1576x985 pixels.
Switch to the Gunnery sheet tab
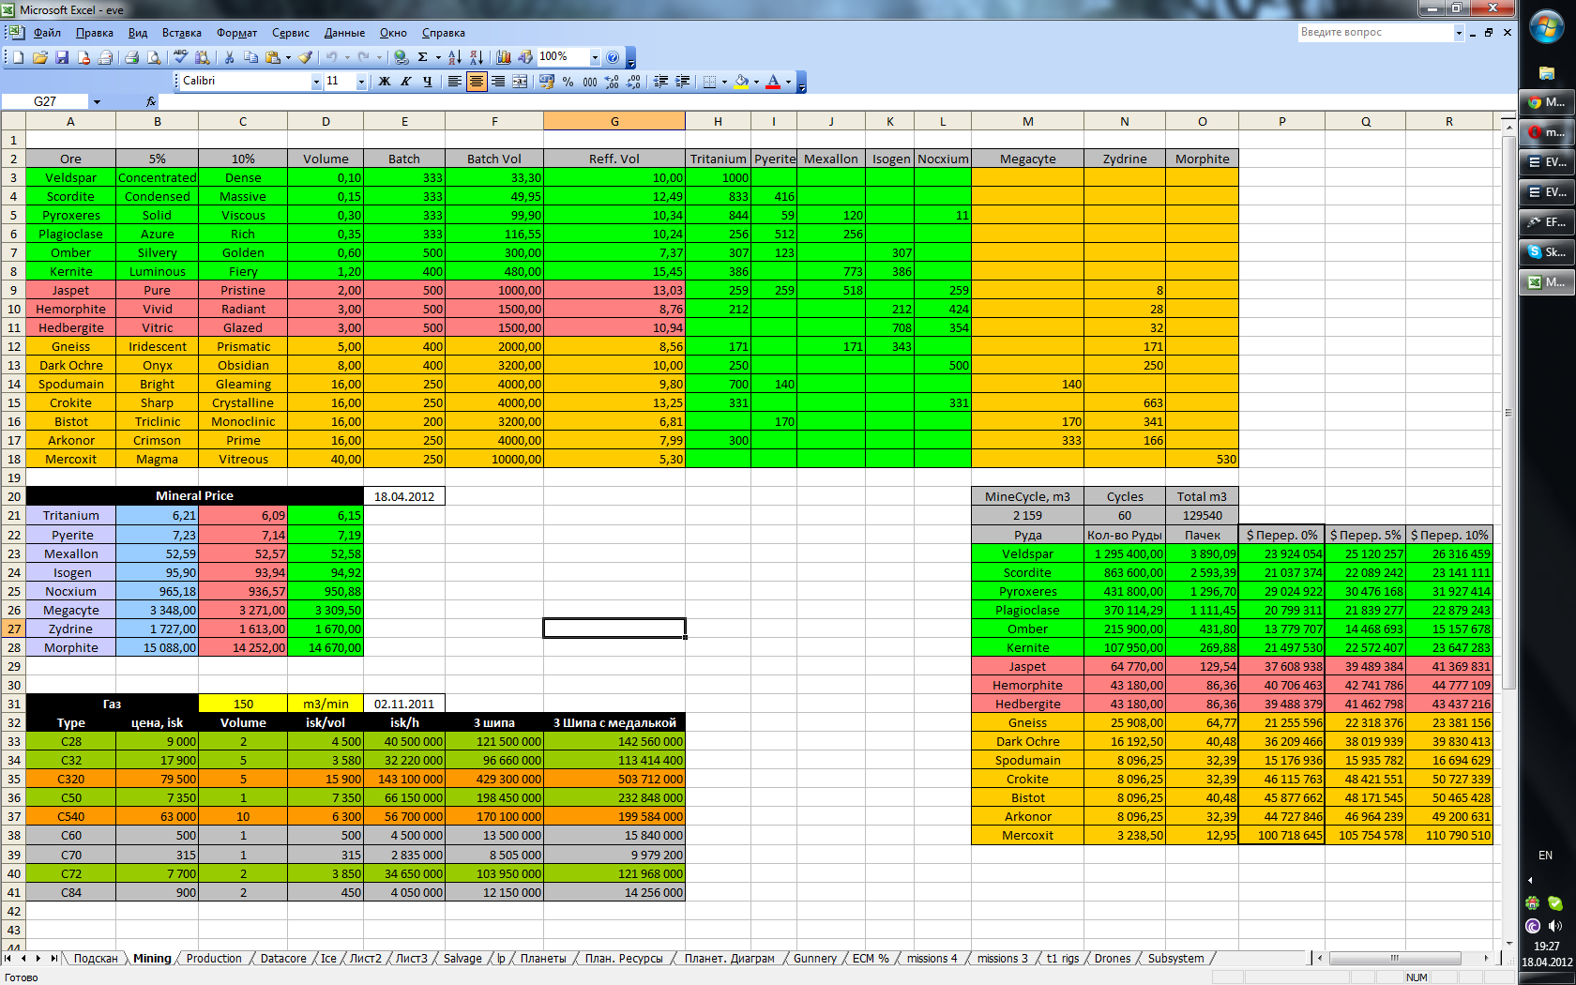pos(814,958)
